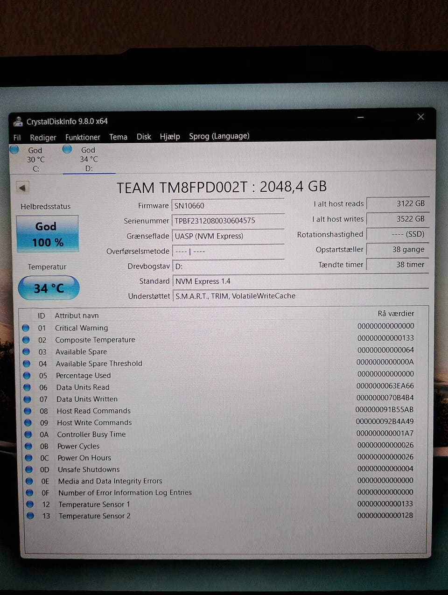Open the Sprog (Language) menu

click(x=219, y=136)
